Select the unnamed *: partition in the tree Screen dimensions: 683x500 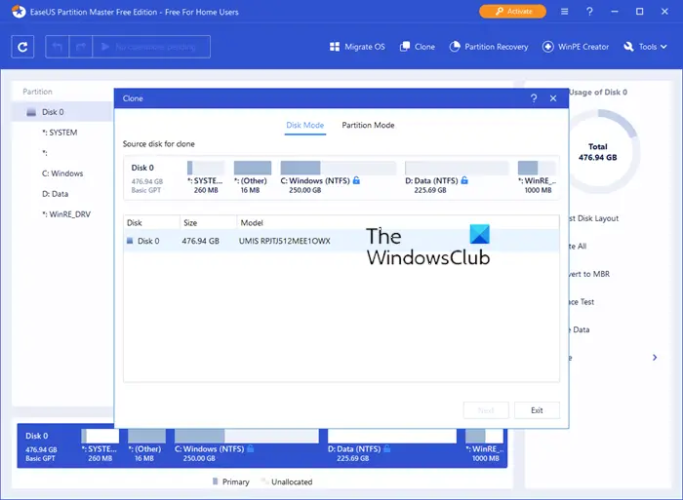point(45,153)
